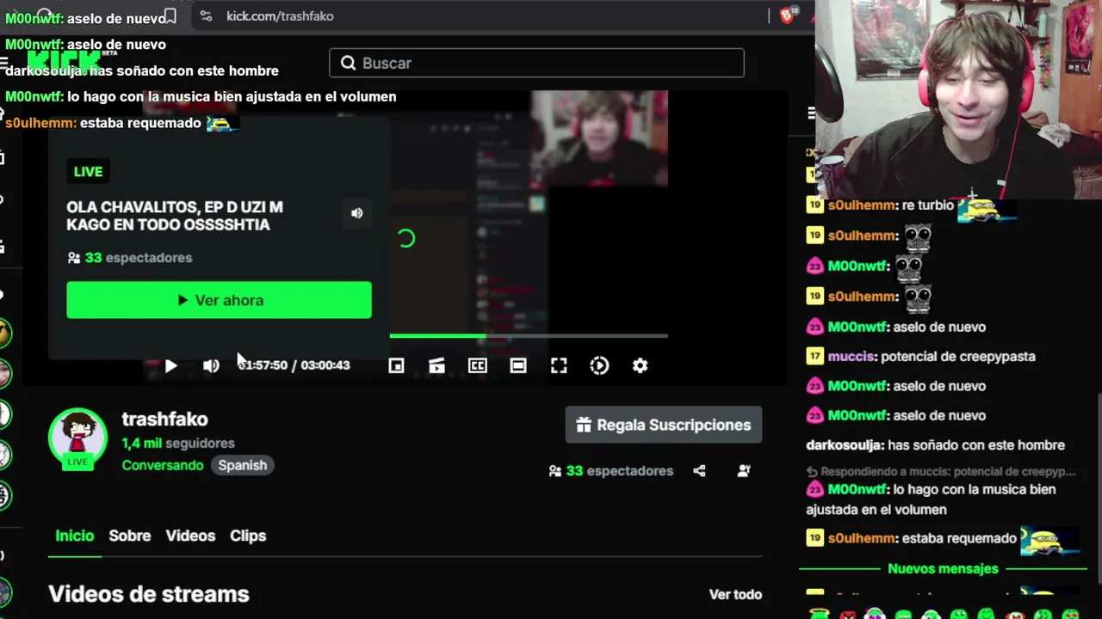Click the browser bookmark icon

click(x=170, y=15)
